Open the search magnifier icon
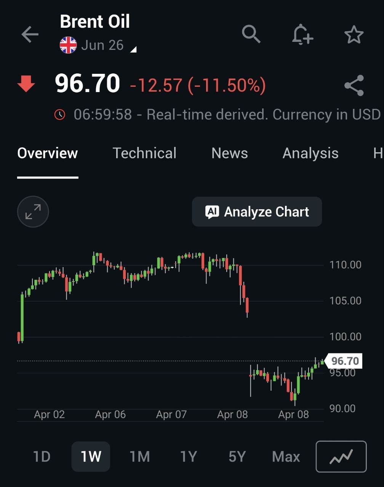This screenshot has height=487, width=384. 251,34
